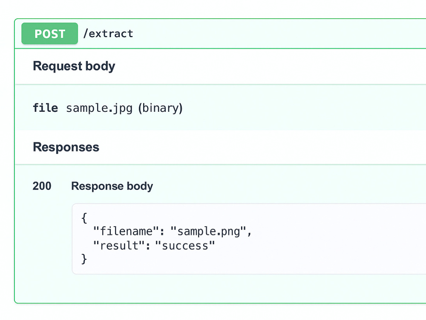
Task: Click the Responses header row area
Action: 220,147
